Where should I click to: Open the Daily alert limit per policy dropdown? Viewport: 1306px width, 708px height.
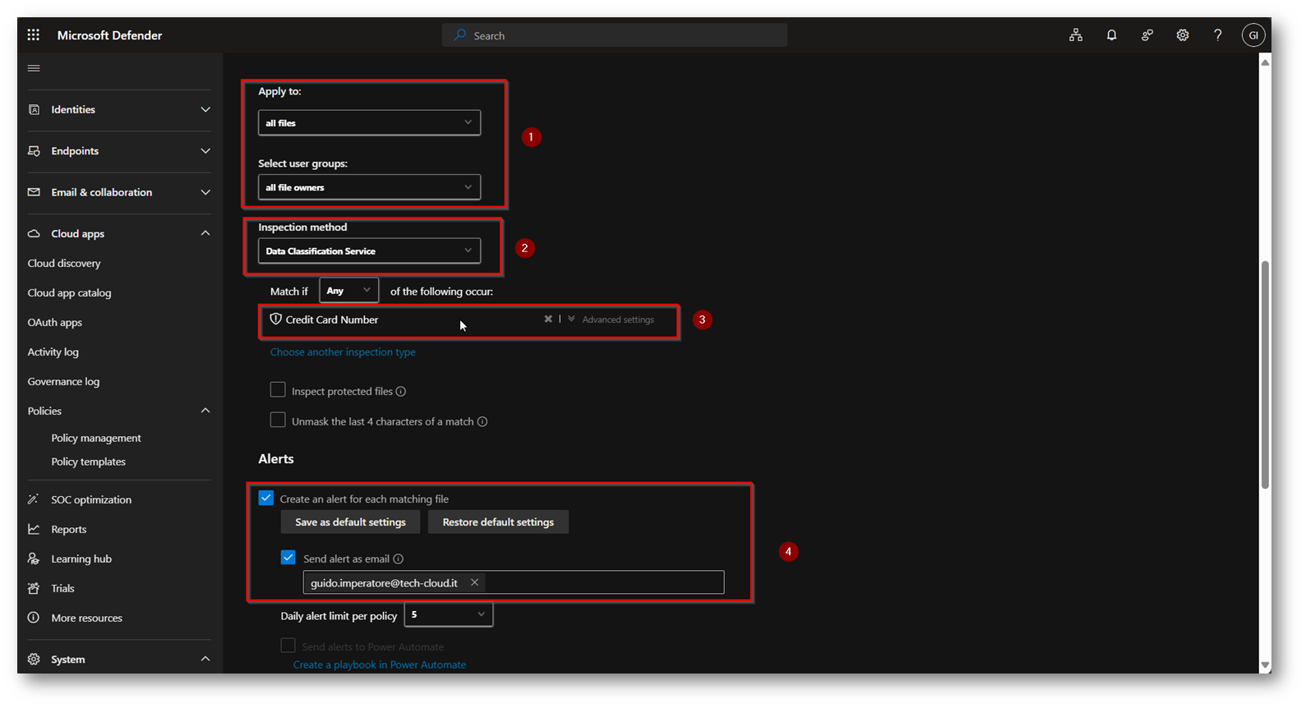pos(449,614)
